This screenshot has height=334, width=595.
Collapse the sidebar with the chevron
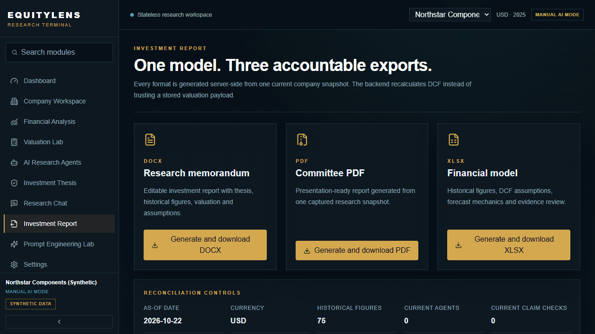pos(59,321)
